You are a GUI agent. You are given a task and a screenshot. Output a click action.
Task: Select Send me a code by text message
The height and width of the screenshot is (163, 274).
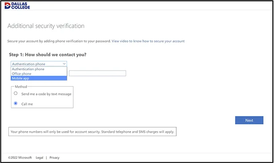pos(16,93)
